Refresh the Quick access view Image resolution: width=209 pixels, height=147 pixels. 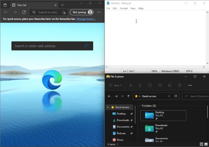176,96
